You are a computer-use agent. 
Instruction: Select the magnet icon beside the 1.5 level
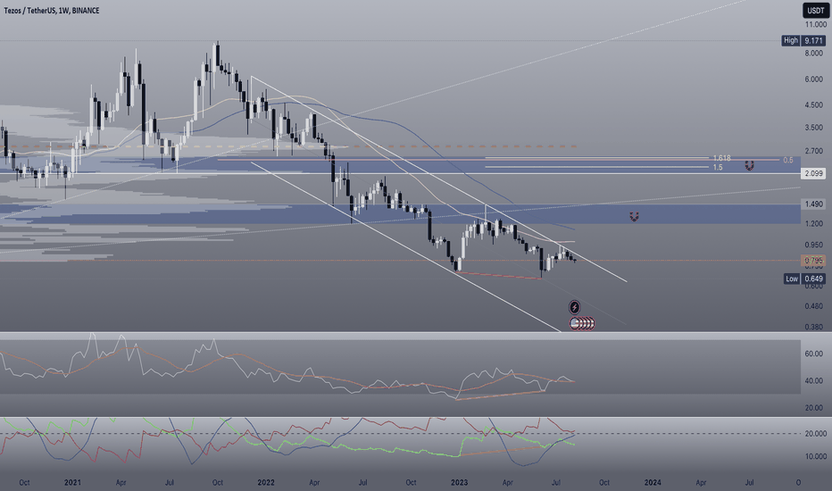(749, 166)
